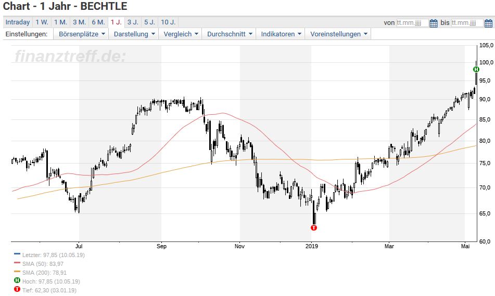Click the orange SMA (200) legend color line

click(x=17, y=271)
